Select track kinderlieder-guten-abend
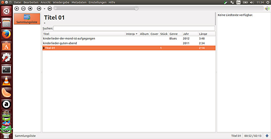 pyautogui.click(x=129, y=43)
